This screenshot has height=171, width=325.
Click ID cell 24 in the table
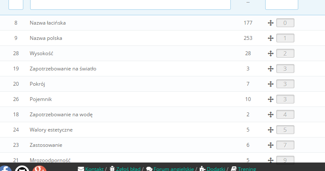click(16, 130)
